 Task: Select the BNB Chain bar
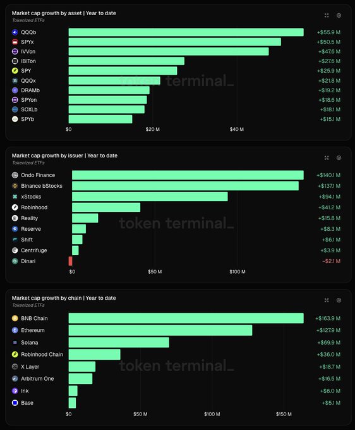pos(186,318)
